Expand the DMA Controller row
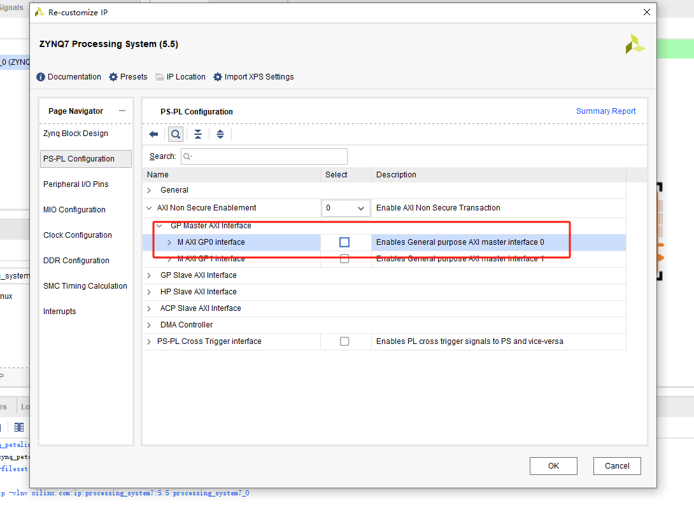The height and width of the screenshot is (515, 694). (149, 326)
